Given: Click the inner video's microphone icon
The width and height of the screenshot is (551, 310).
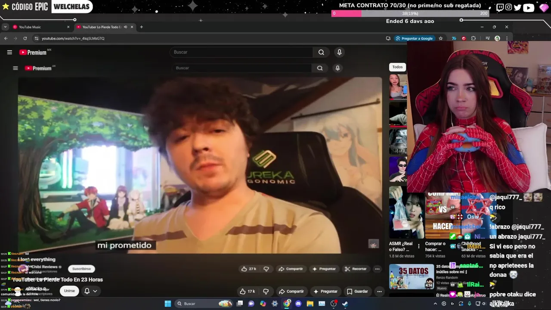Looking at the screenshot, I should pos(337,68).
